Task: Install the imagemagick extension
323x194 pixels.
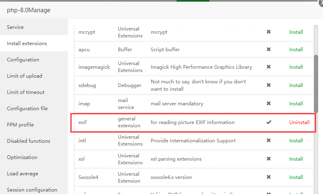Action: click(296, 67)
